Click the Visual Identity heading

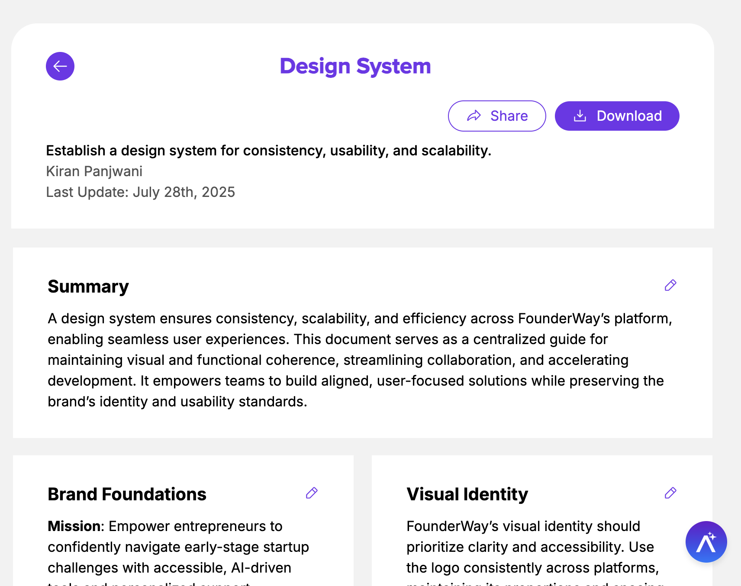pos(467,494)
